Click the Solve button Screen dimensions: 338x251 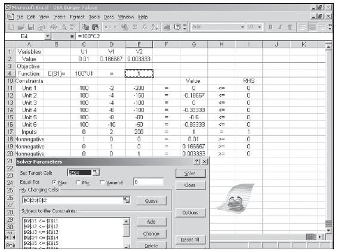190,173
